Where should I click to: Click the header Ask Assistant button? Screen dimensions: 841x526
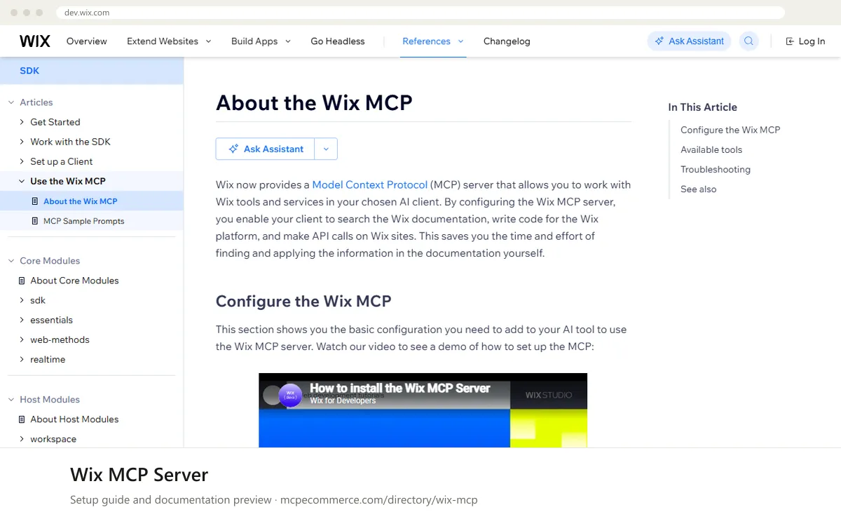(x=689, y=41)
